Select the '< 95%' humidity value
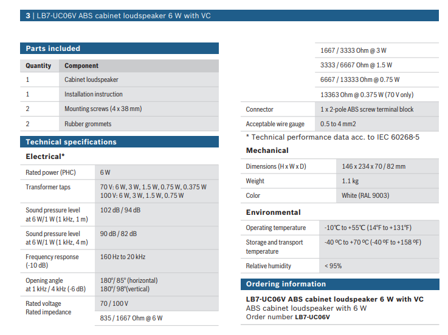 click(333, 266)
